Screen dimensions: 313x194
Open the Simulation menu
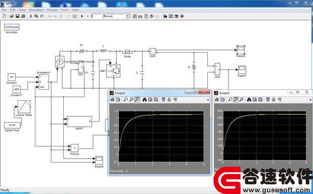click(x=36, y=10)
